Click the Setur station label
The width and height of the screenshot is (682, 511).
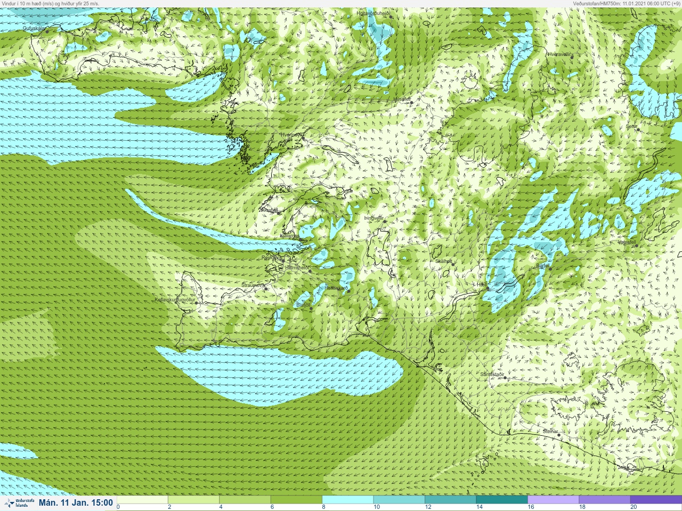(x=631, y=126)
